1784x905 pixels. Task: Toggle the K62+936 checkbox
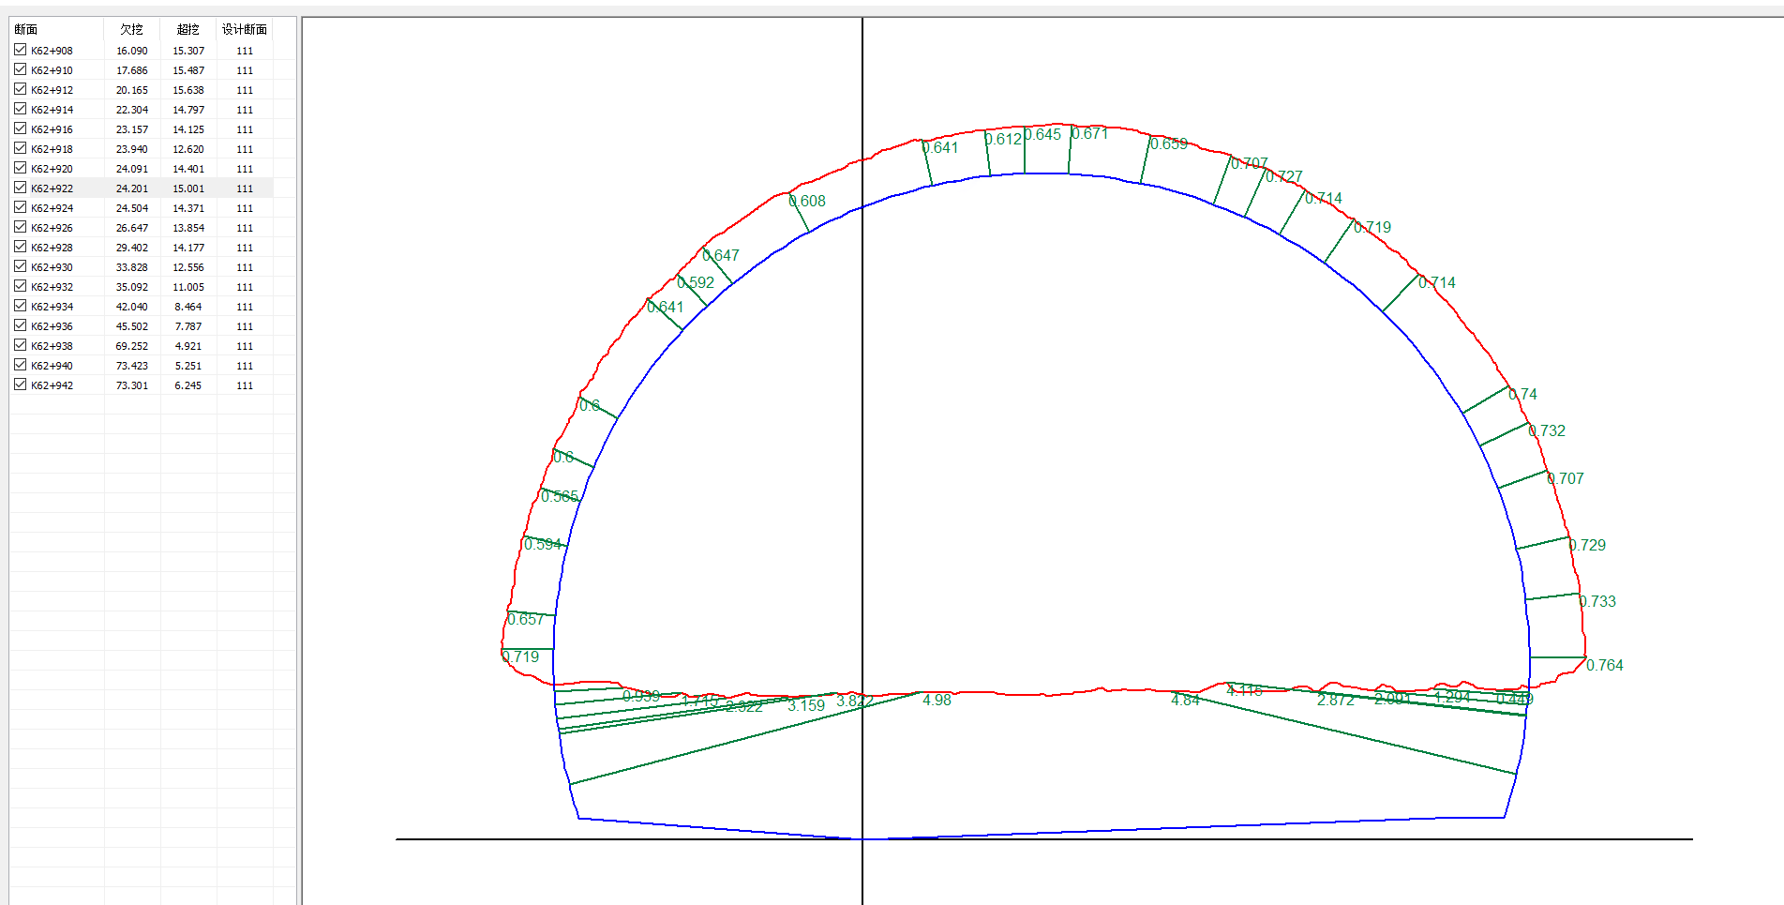point(21,325)
